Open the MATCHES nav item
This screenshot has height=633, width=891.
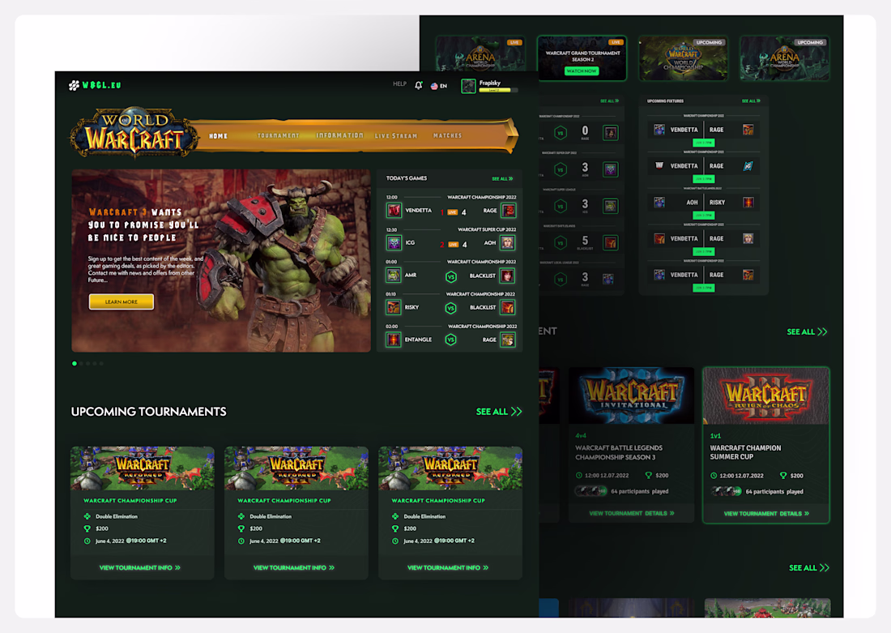coord(447,136)
